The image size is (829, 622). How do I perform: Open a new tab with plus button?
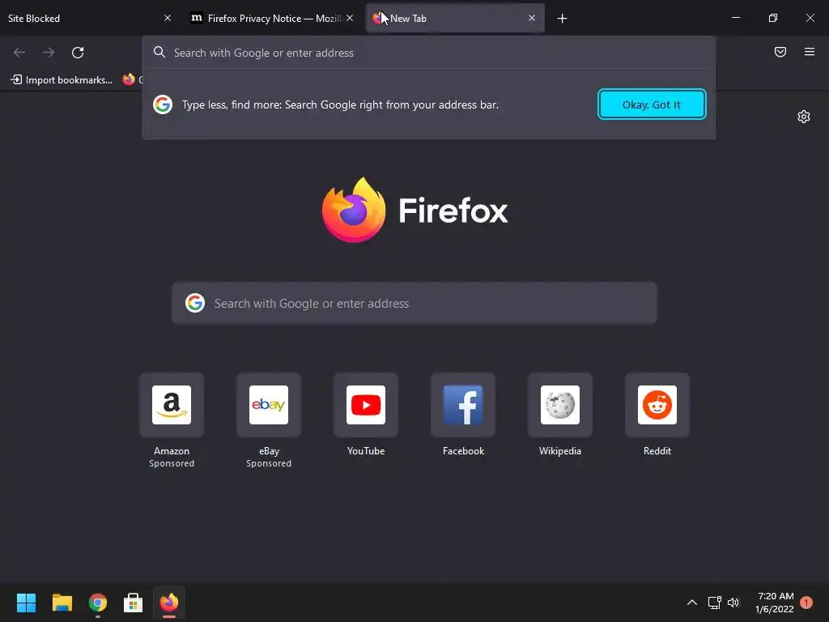[x=562, y=19]
